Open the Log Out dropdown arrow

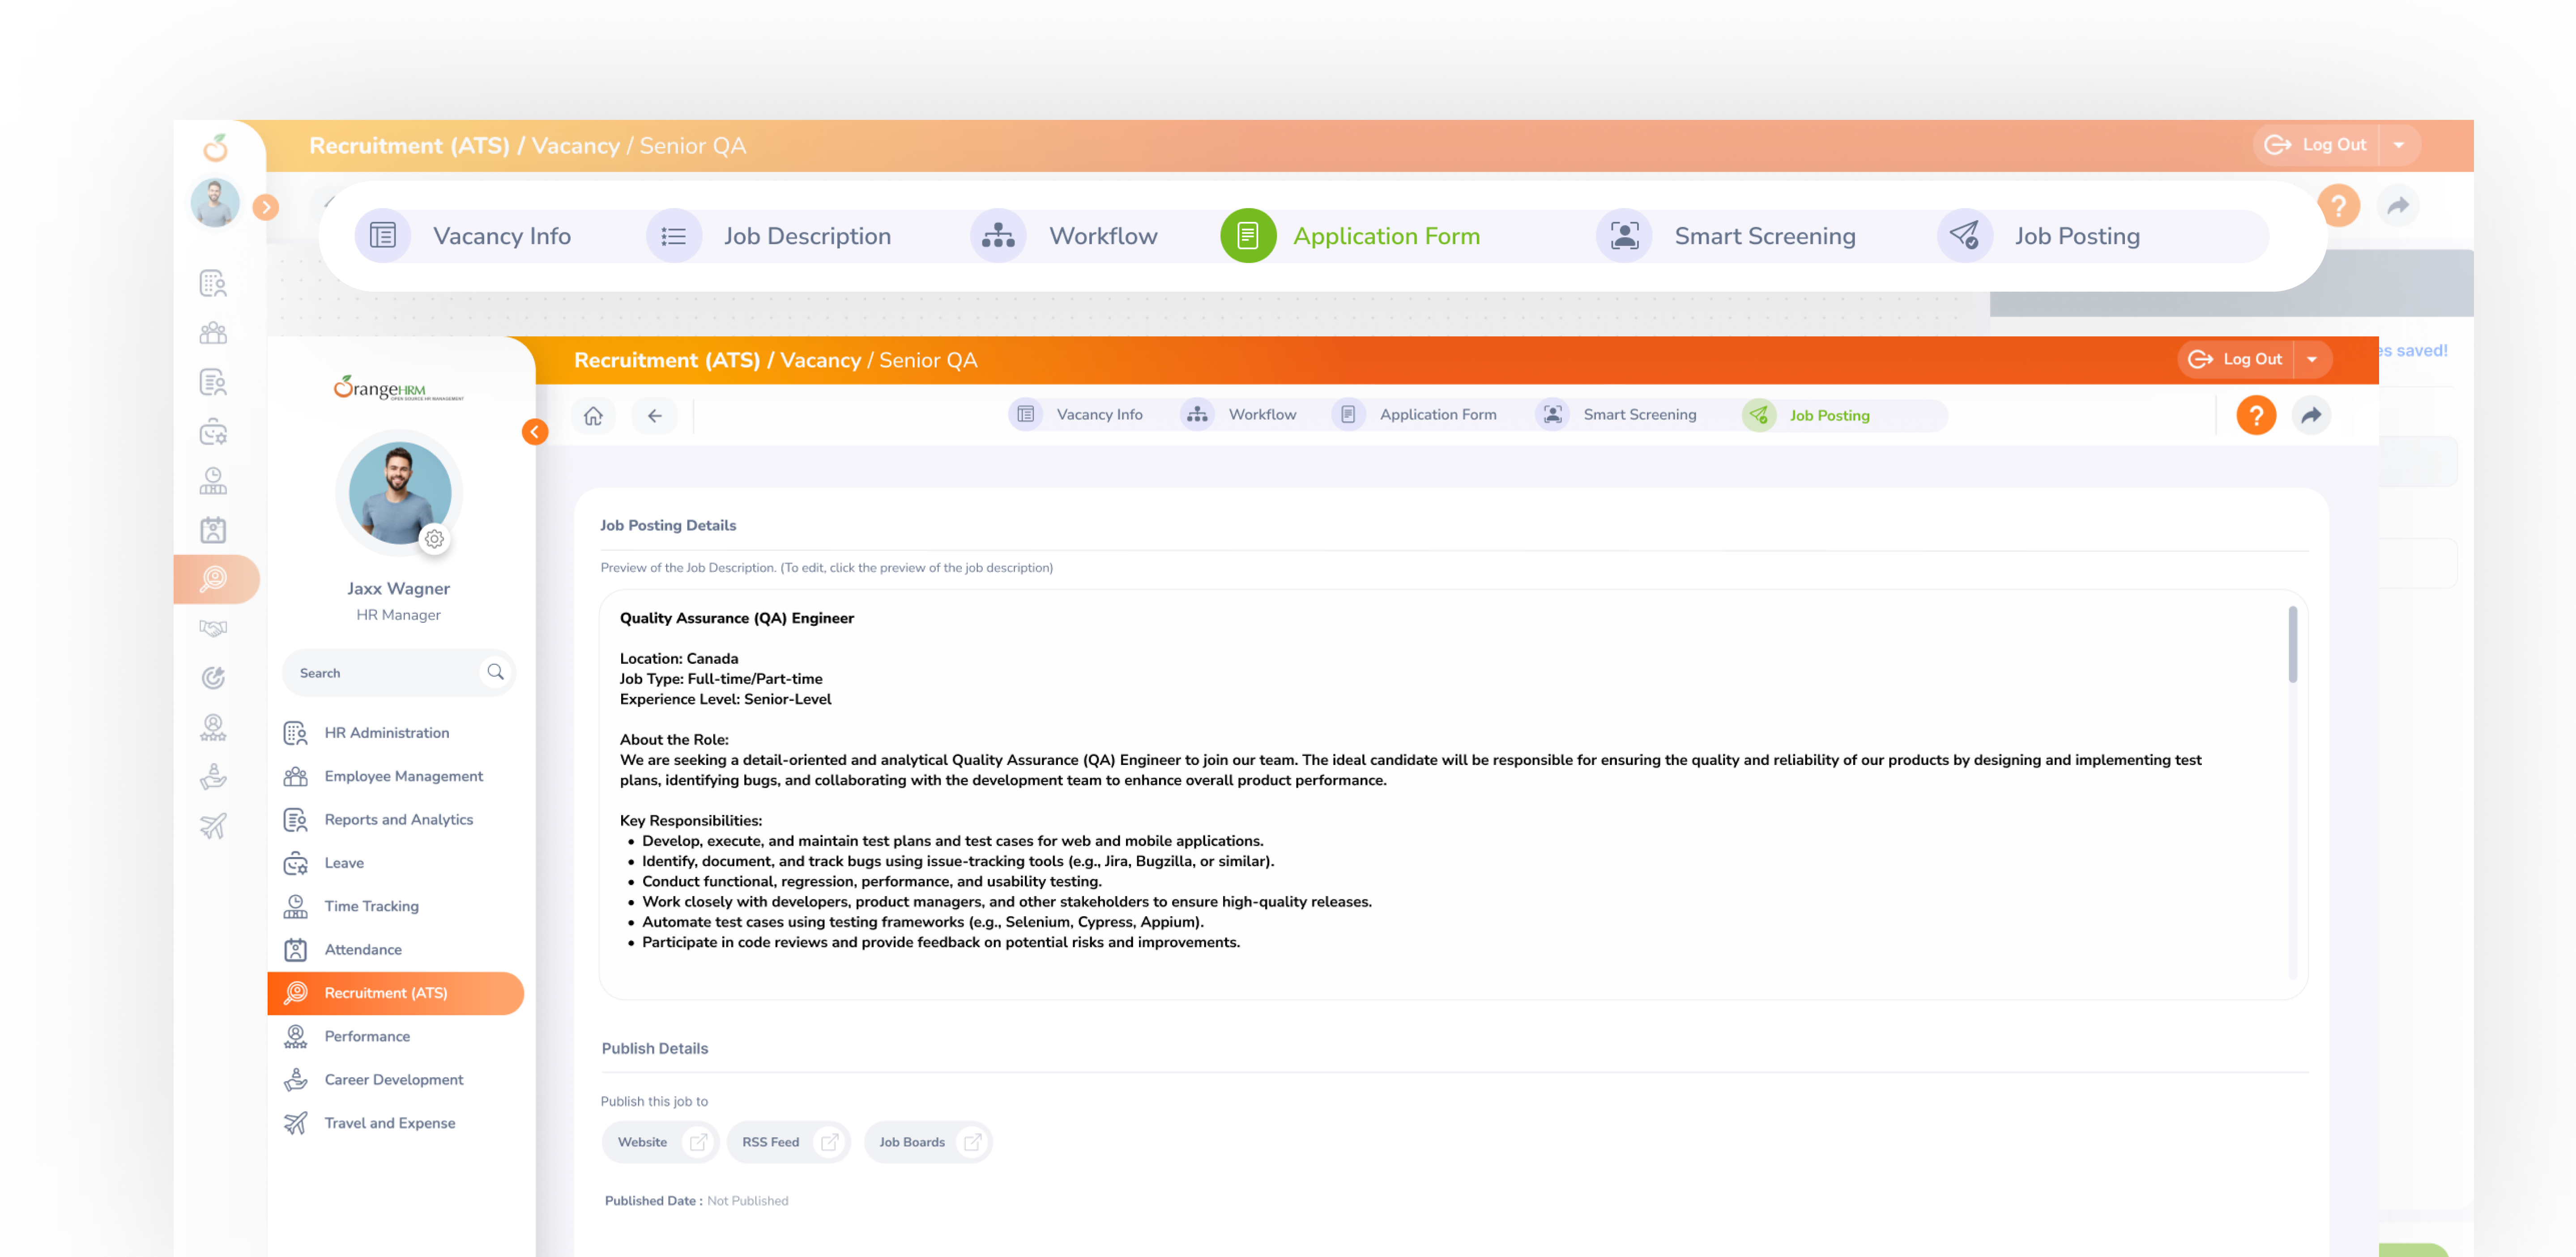pyautogui.click(x=2312, y=359)
